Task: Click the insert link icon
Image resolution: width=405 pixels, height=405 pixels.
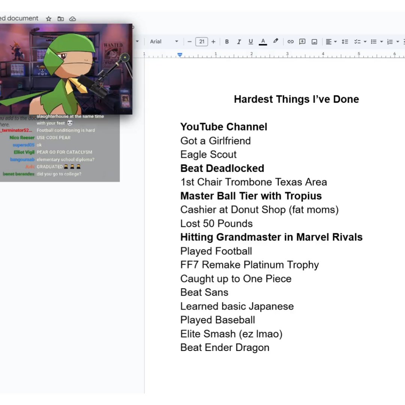Action: (x=291, y=42)
